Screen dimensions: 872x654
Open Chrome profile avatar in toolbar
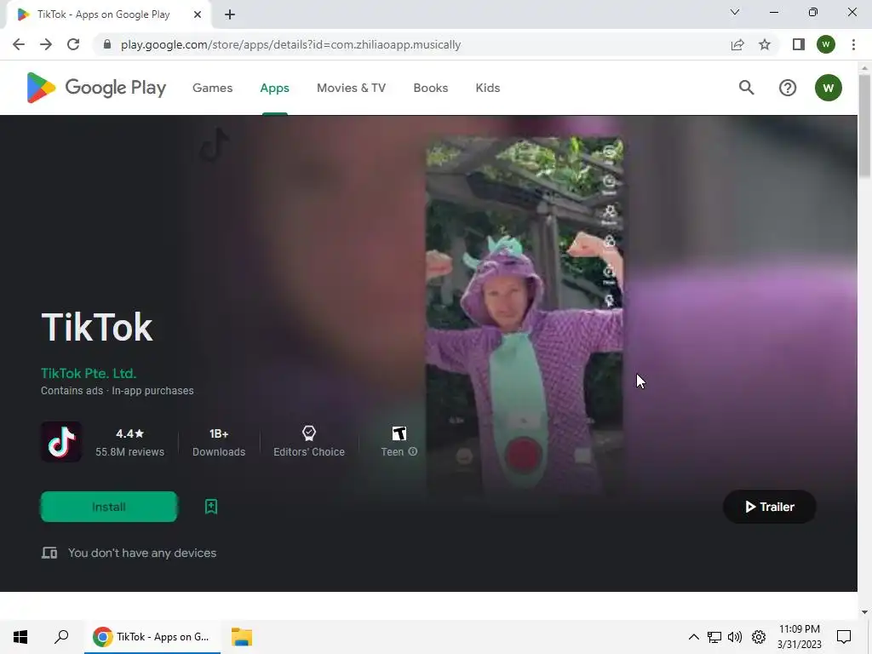(826, 44)
